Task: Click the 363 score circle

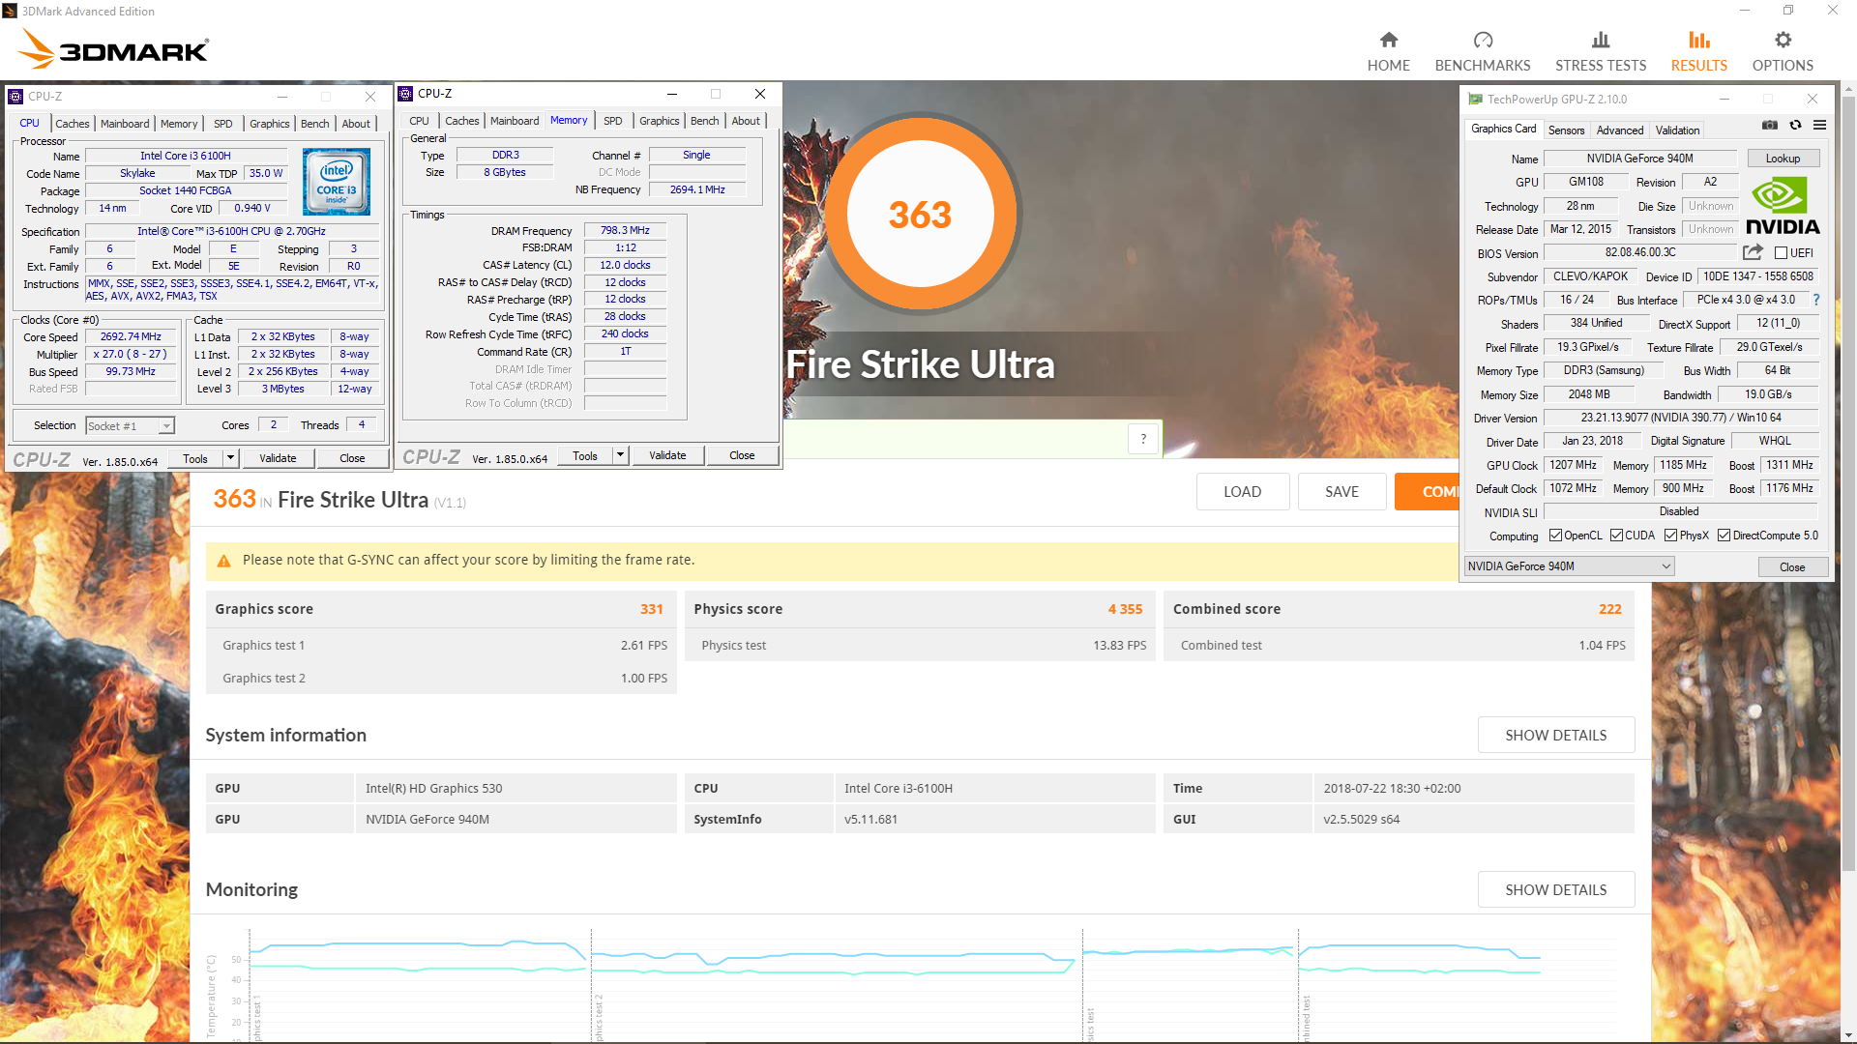Action: 920,215
